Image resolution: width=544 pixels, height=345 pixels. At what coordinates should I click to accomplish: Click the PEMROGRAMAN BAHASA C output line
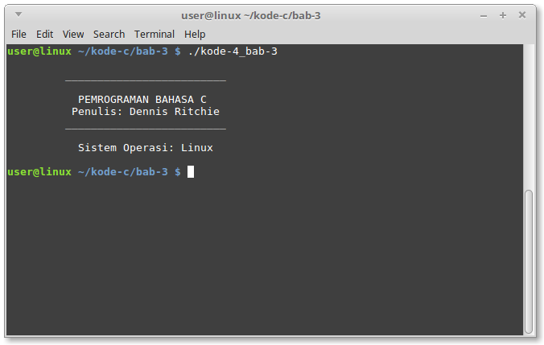click(x=142, y=100)
